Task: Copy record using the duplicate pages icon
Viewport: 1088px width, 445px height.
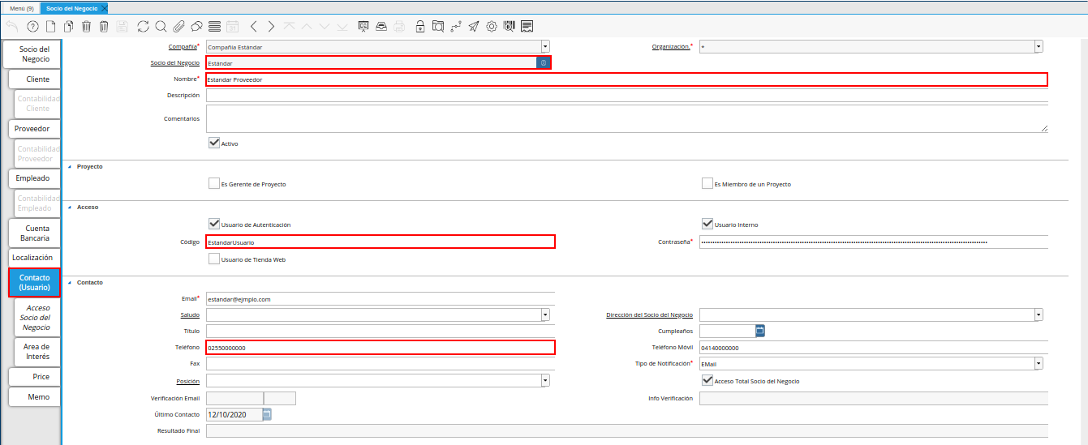Action: click(68, 26)
